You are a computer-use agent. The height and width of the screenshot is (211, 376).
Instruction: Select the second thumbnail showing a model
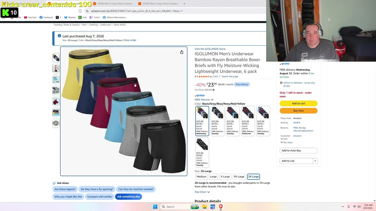tap(56, 69)
